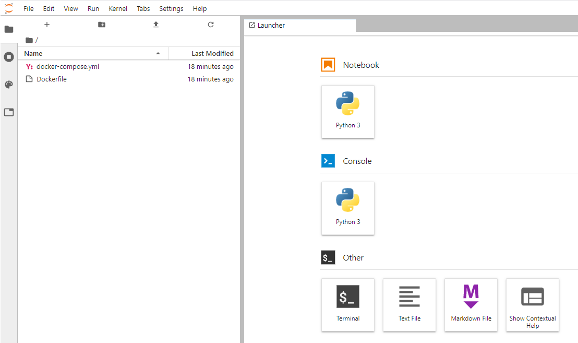Click the New Launcher plus button
The height and width of the screenshot is (343, 578).
(47, 25)
